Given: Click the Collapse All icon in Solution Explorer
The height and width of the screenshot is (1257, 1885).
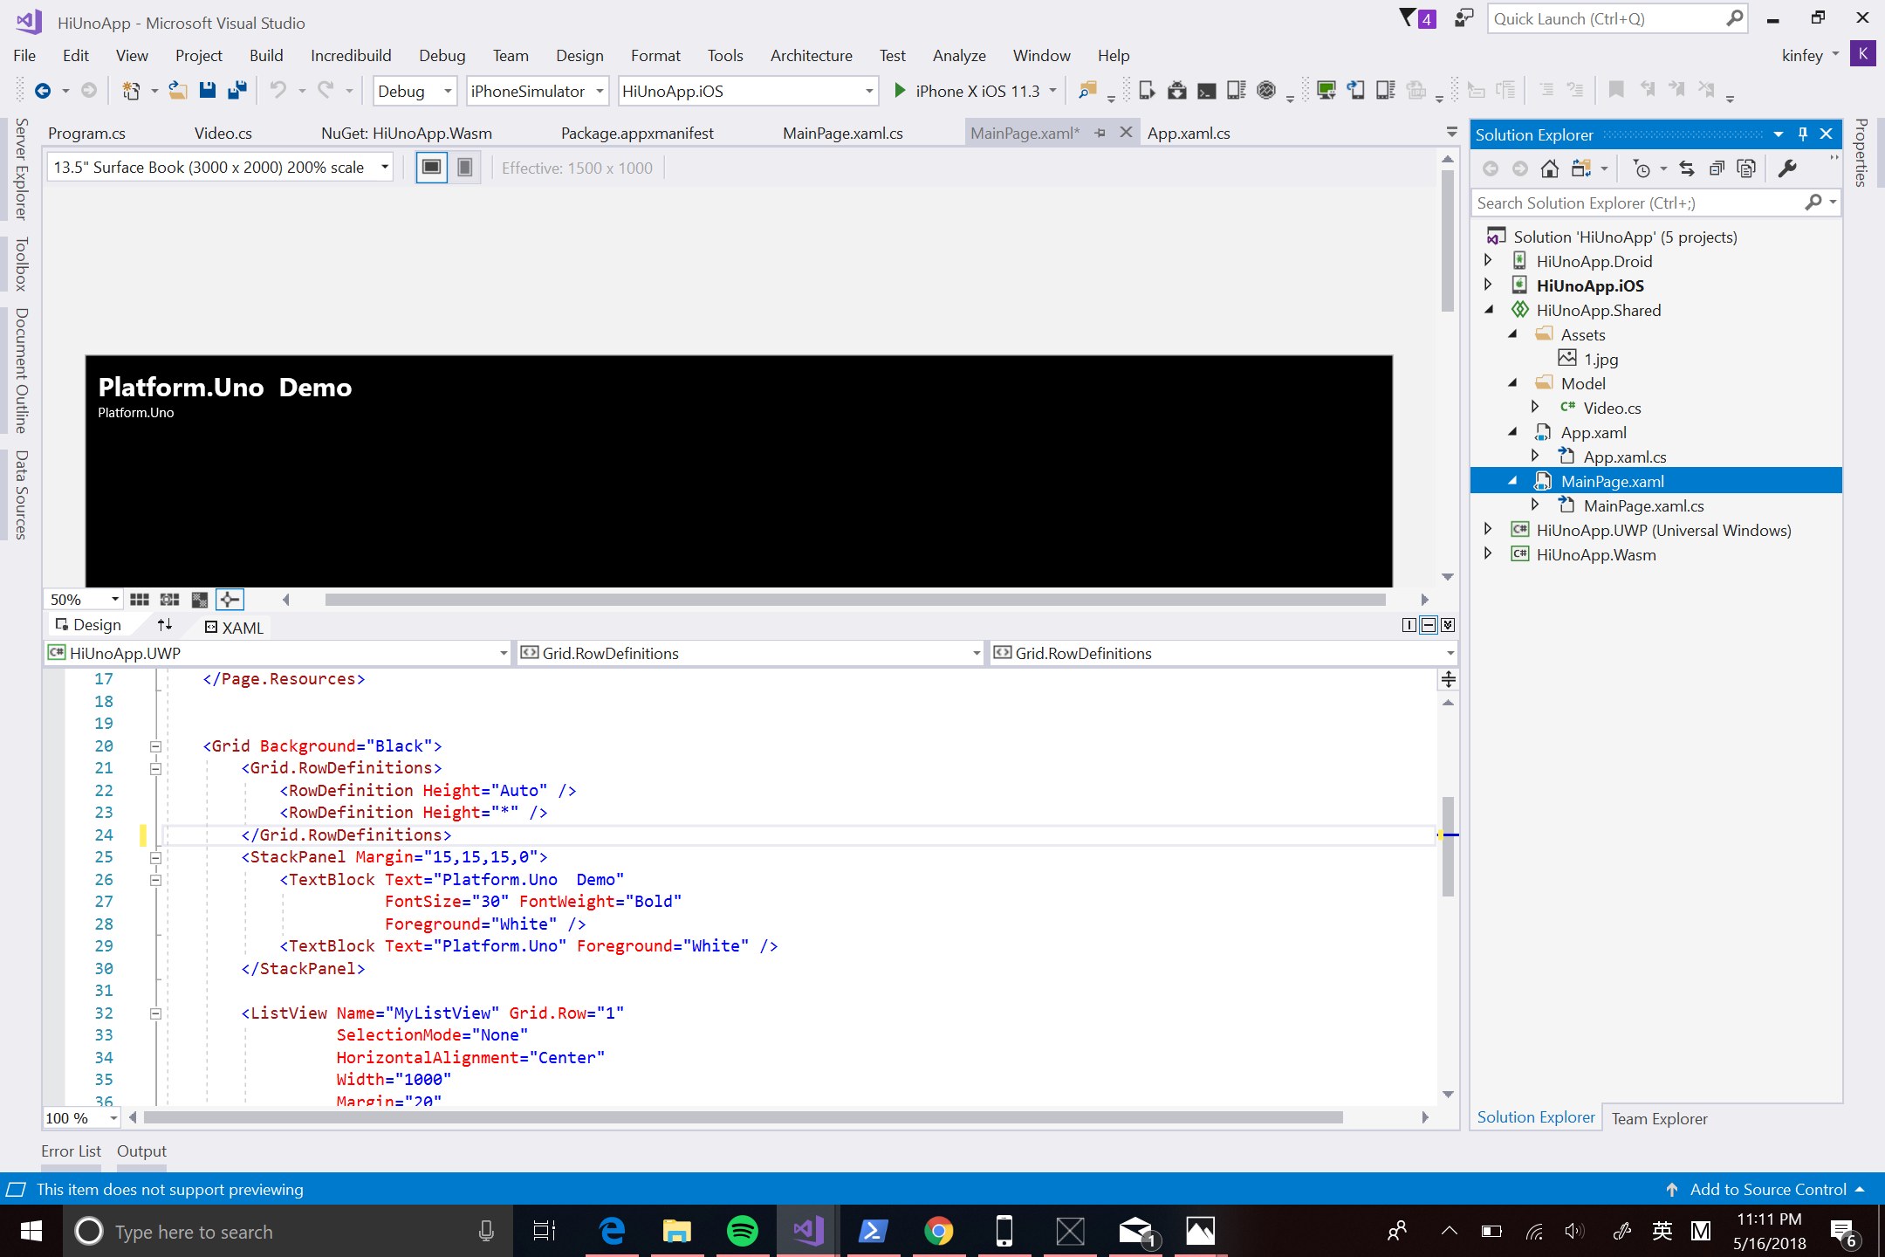Looking at the screenshot, I should point(1717,168).
